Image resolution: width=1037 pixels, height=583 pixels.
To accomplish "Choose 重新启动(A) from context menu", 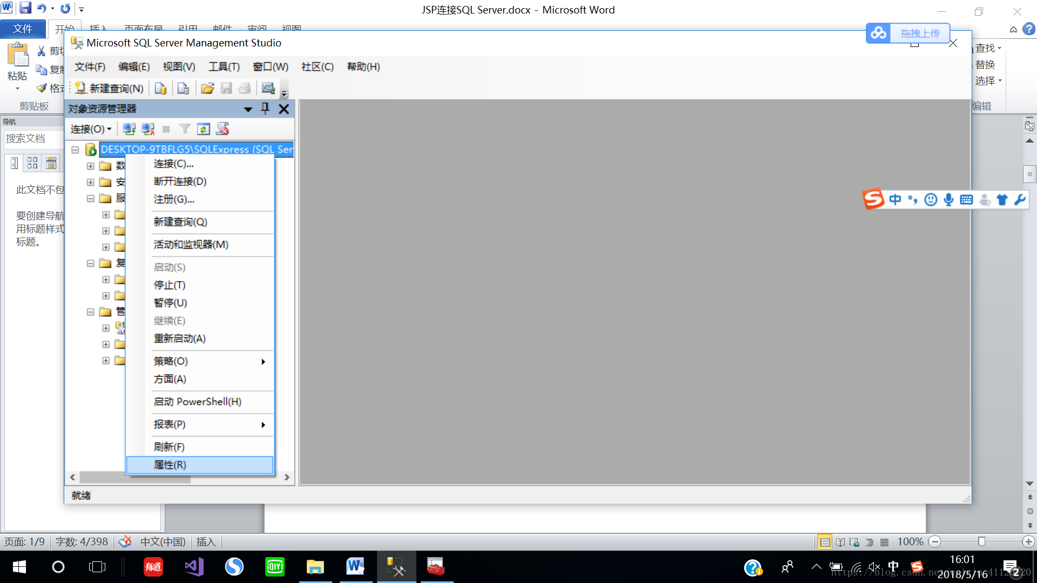I will pos(200,338).
